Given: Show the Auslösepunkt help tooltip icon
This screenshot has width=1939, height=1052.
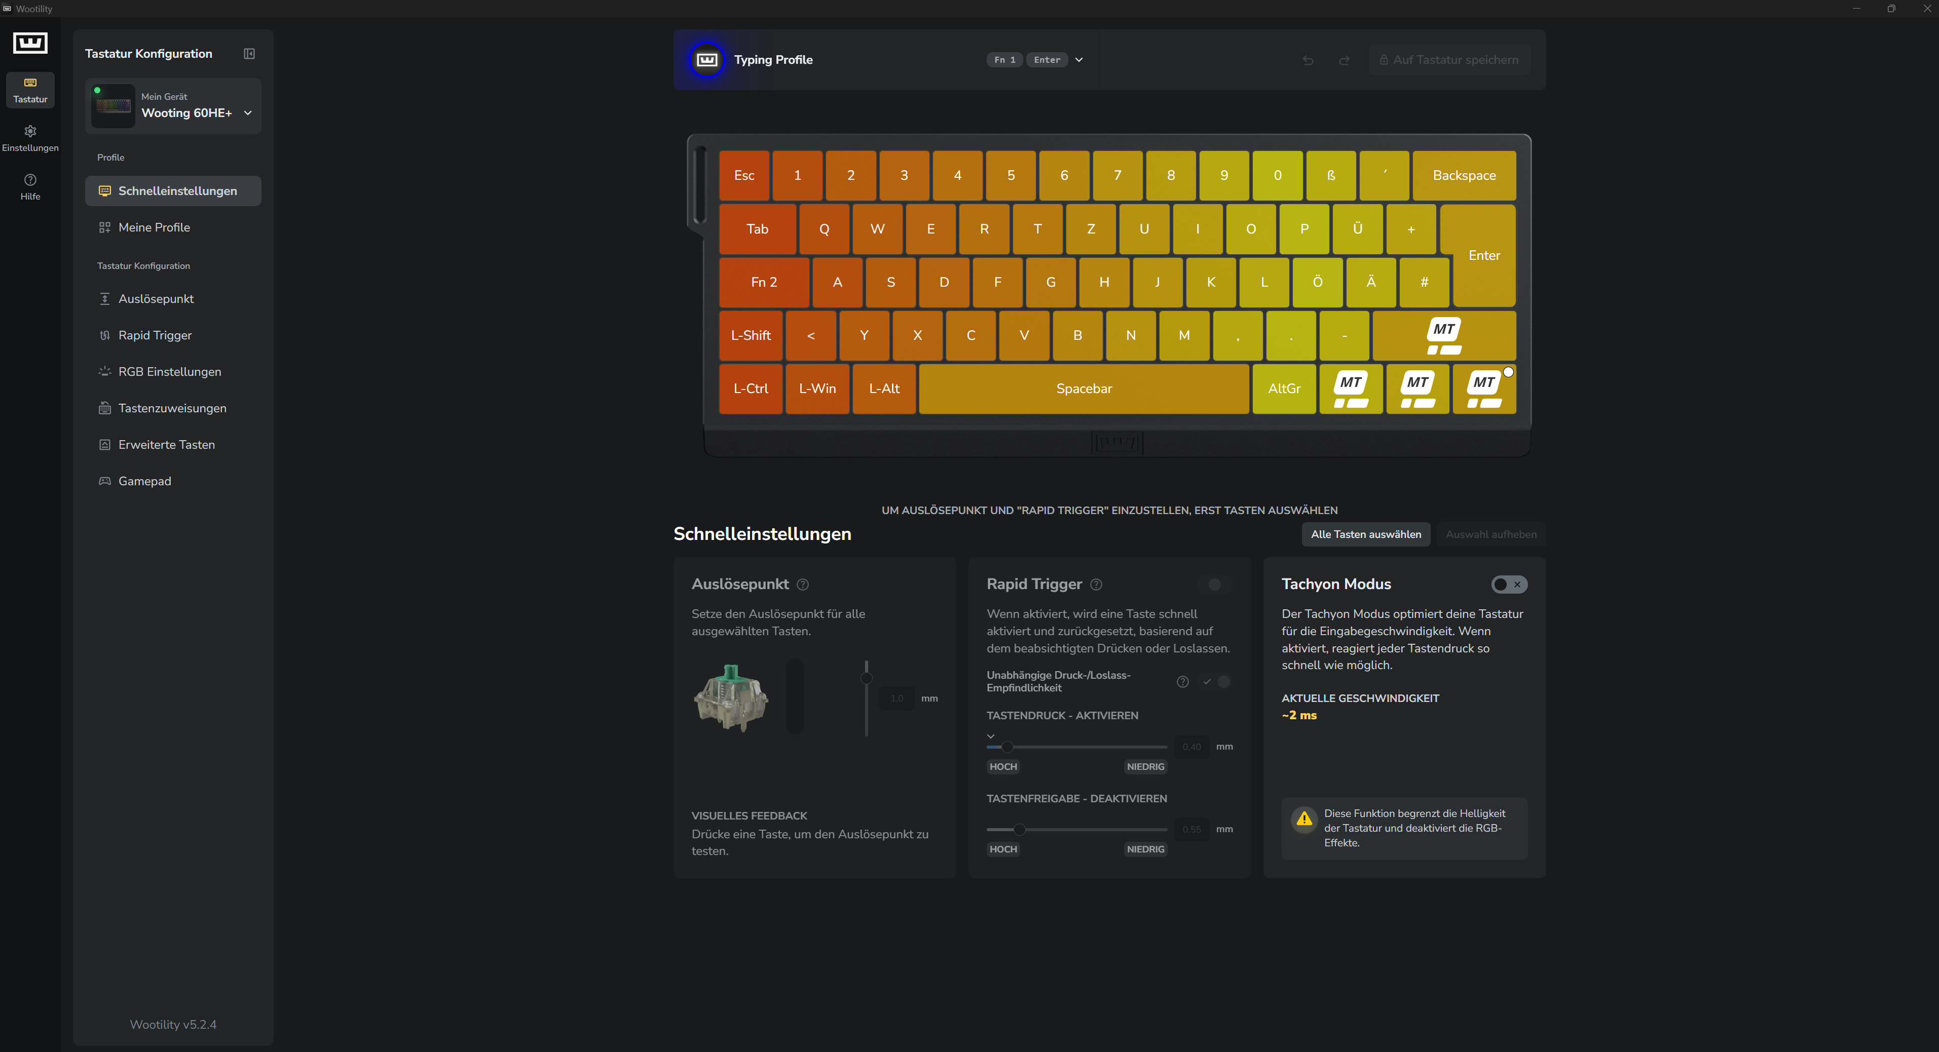Looking at the screenshot, I should click(x=803, y=585).
